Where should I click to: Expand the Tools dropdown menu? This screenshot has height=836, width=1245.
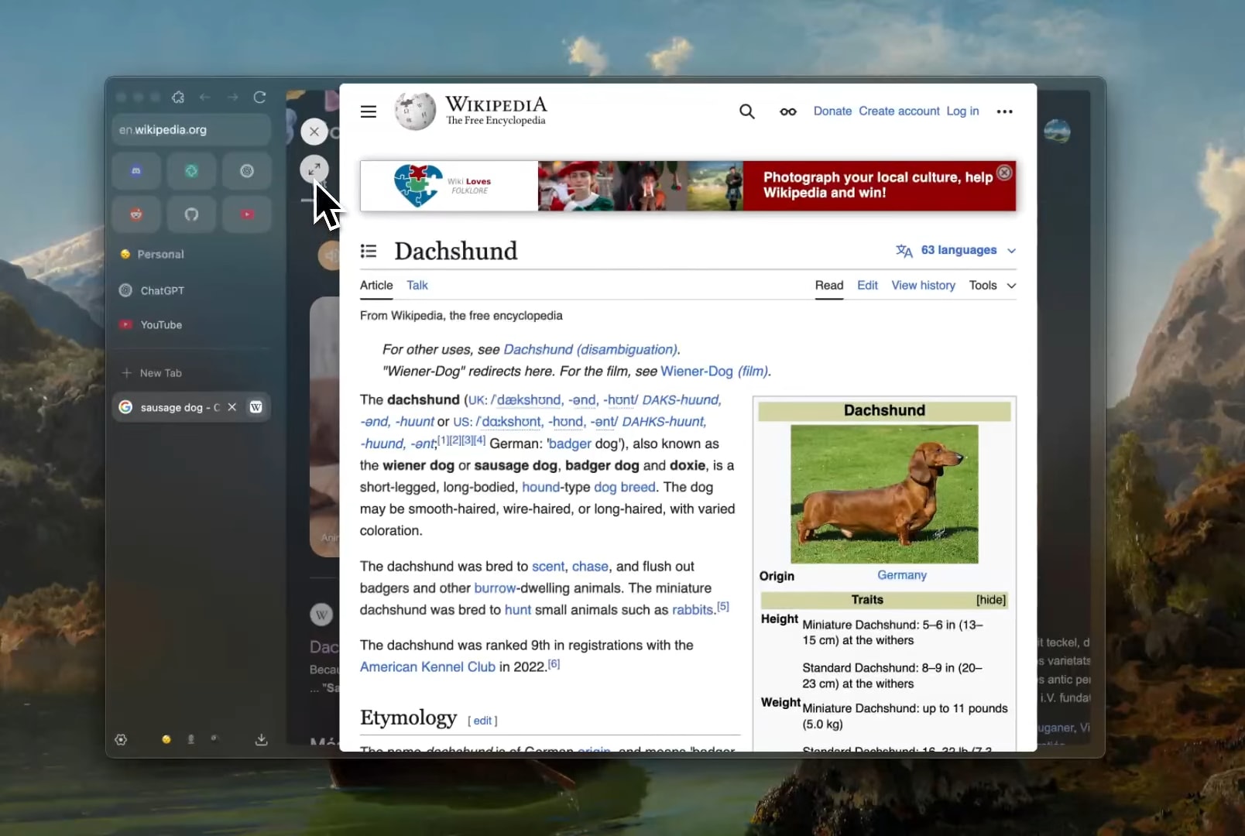[x=993, y=286]
